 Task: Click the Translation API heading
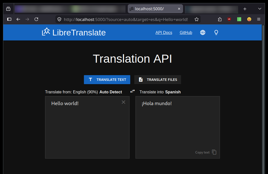click(x=132, y=59)
